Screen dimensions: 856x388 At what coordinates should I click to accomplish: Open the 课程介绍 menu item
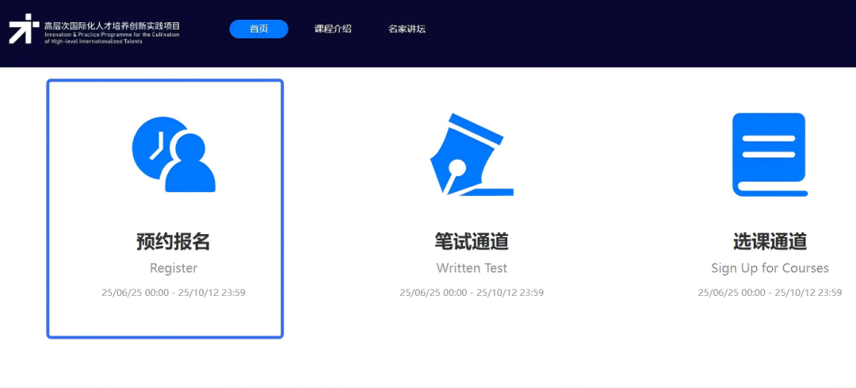[333, 29]
